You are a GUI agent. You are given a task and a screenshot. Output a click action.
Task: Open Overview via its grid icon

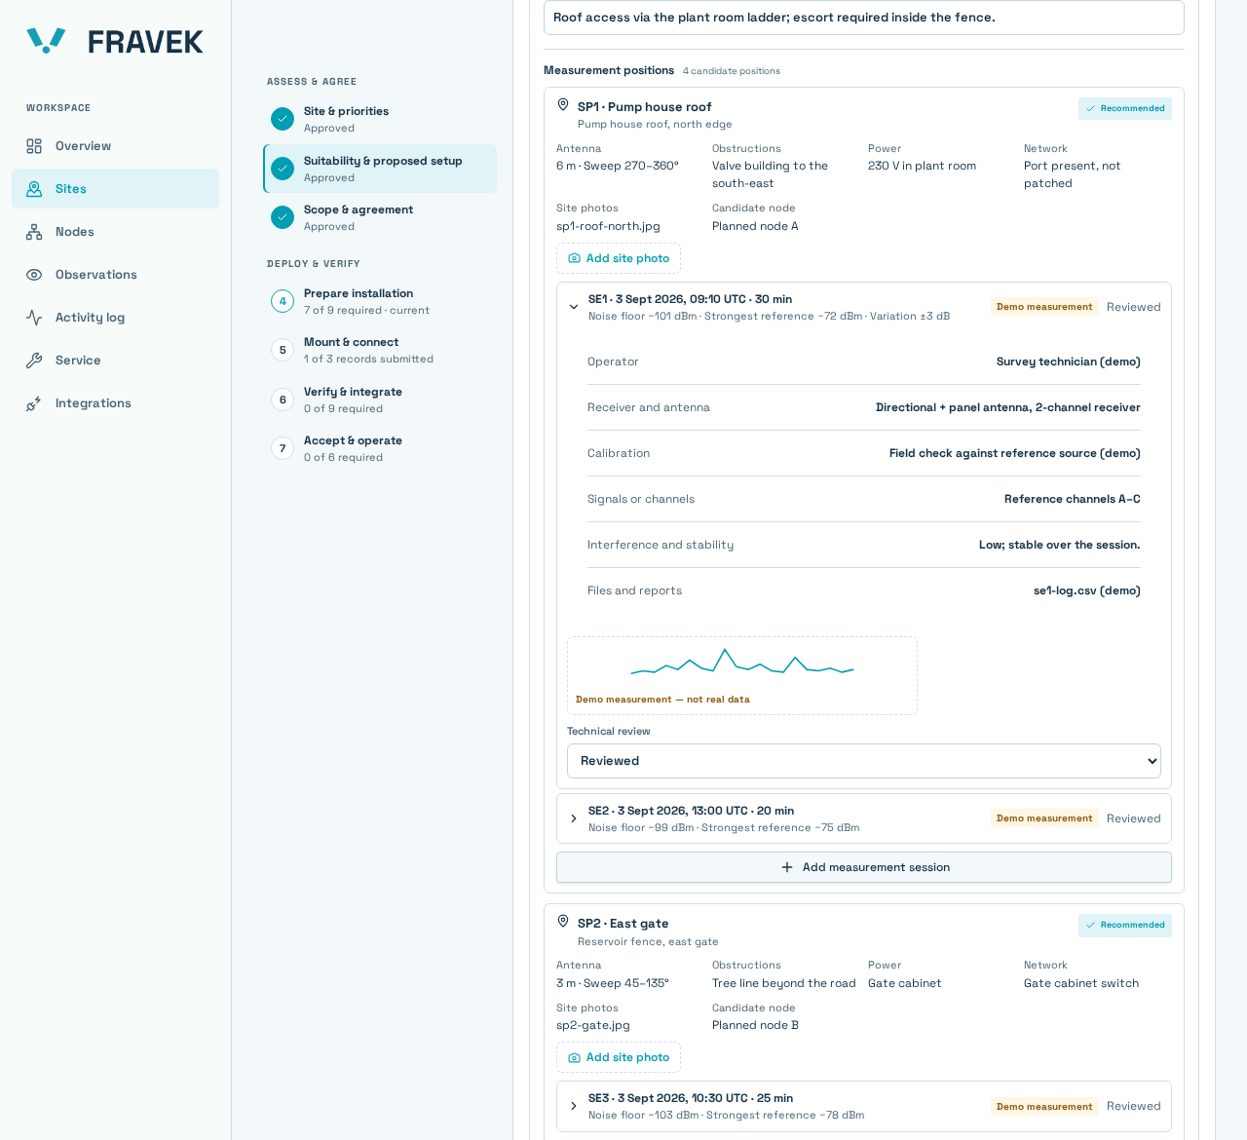pos(34,146)
